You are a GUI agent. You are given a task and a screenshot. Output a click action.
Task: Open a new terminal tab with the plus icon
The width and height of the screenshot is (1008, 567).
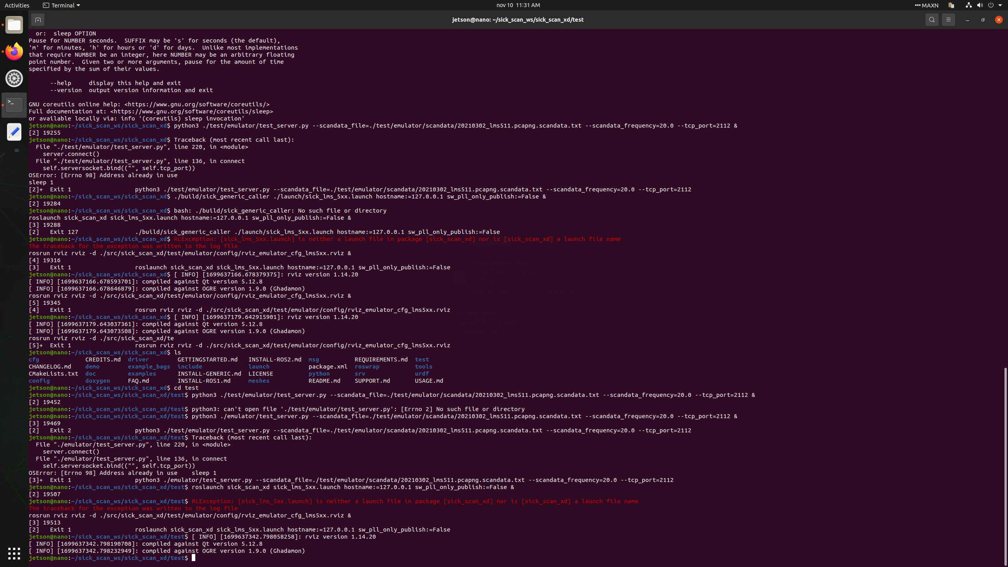[x=38, y=20]
